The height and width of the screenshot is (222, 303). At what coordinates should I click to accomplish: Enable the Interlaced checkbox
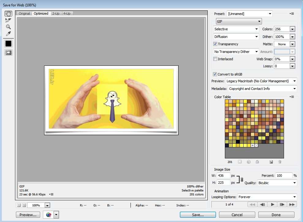215,59
